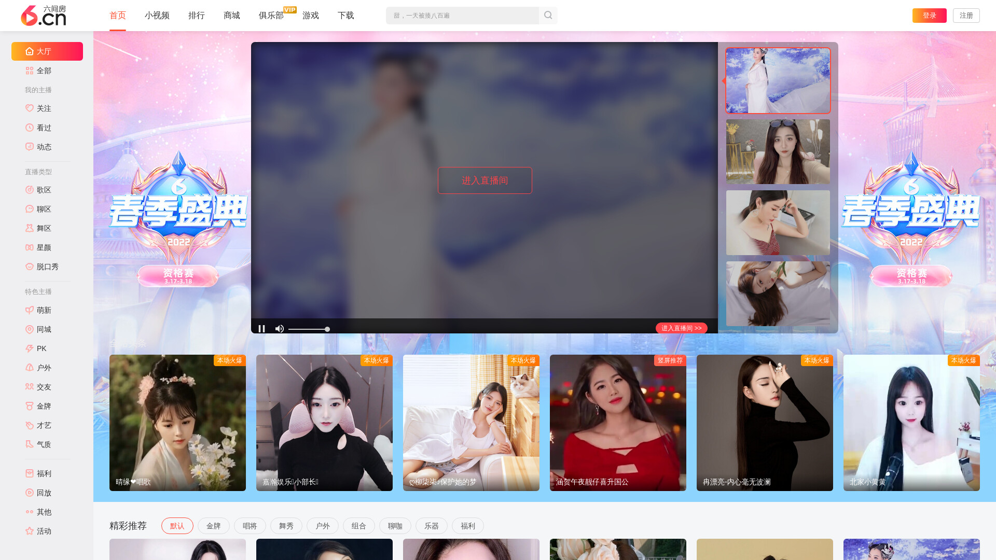Open 俱乐部 VIP tab

(x=271, y=16)
